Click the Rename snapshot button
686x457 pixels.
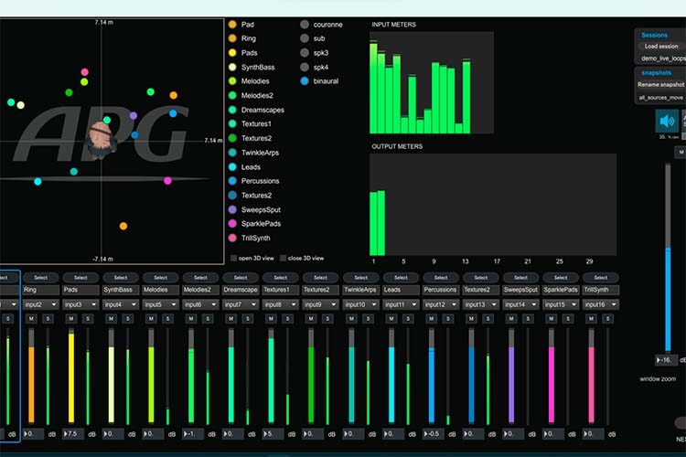click(660, 84)
